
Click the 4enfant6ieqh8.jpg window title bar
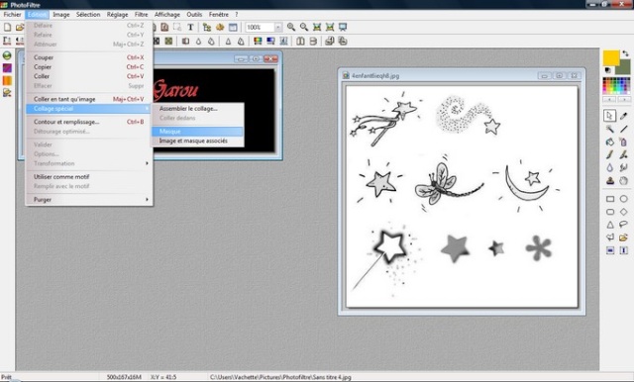(441, 75)
